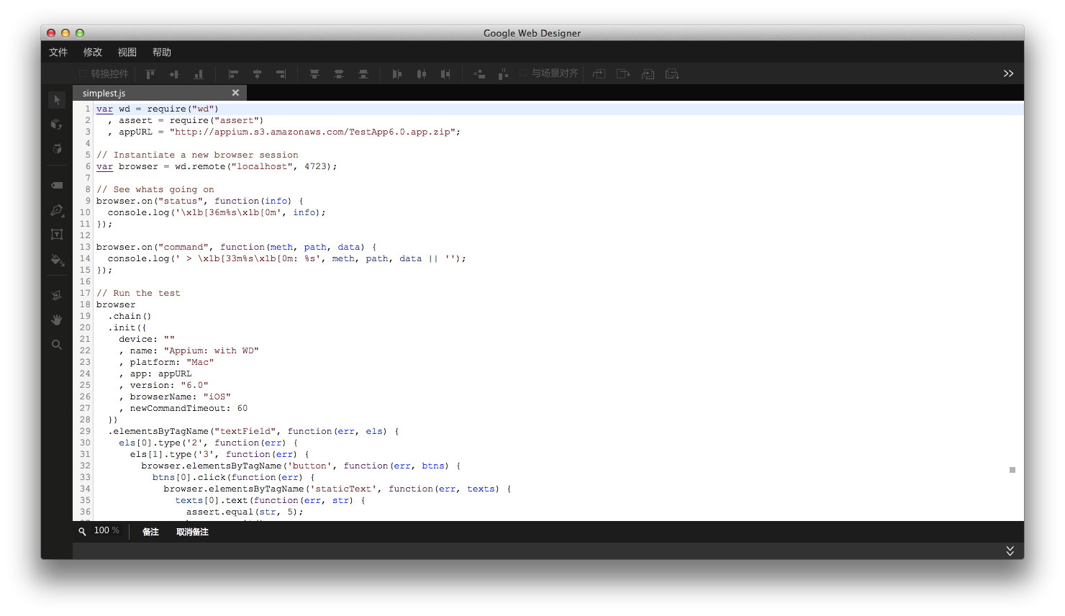Pick the Tag tool in sidebar
Viewport: 1065px width, 616px height.
click(x=57, y=186)
